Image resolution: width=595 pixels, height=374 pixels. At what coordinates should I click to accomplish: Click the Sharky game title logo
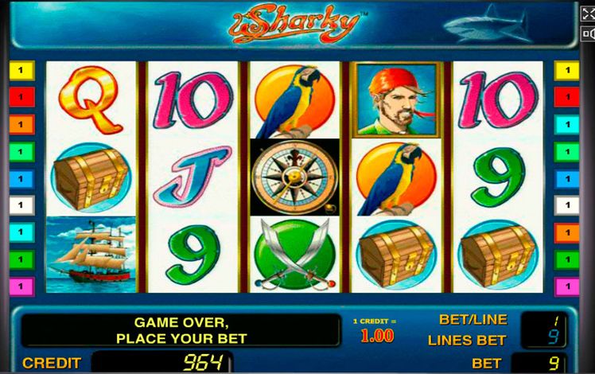295,24
